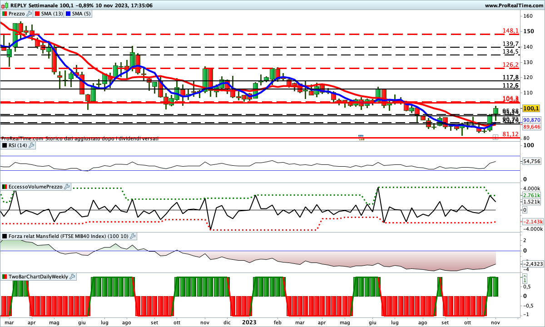Select the RSI (14) indicator label
Viewport: 545px width, 327px height.
coord(18,145)
